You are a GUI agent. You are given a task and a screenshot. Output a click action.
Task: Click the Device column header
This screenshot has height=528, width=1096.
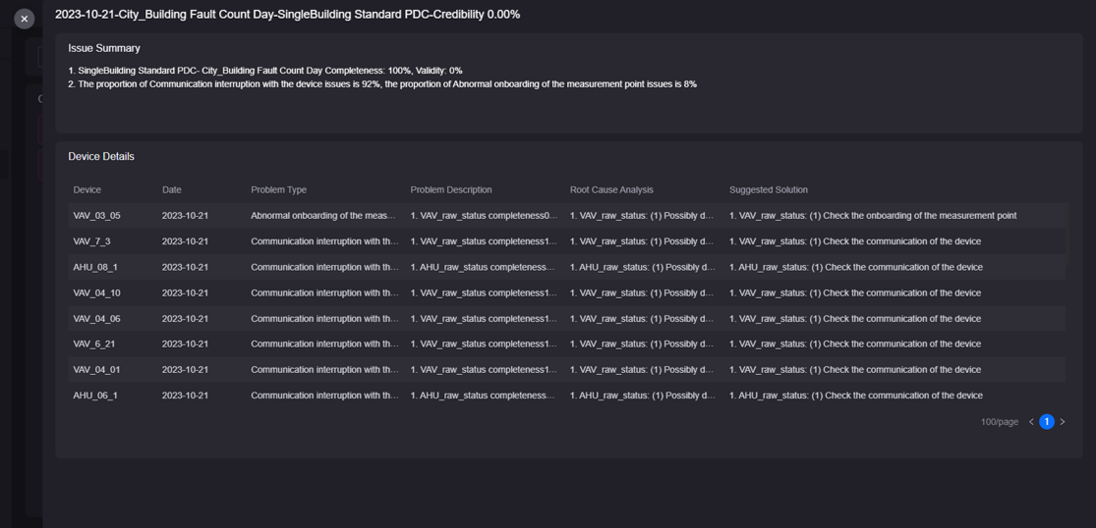(87, 189)
